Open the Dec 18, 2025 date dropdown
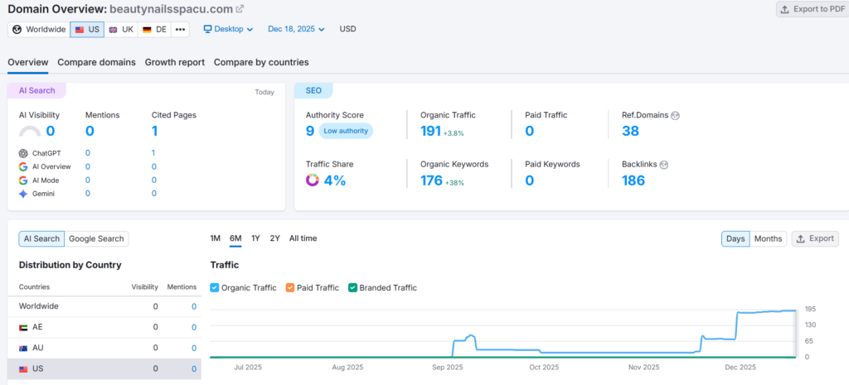This screenshot has width=849, height=385. 296,29
